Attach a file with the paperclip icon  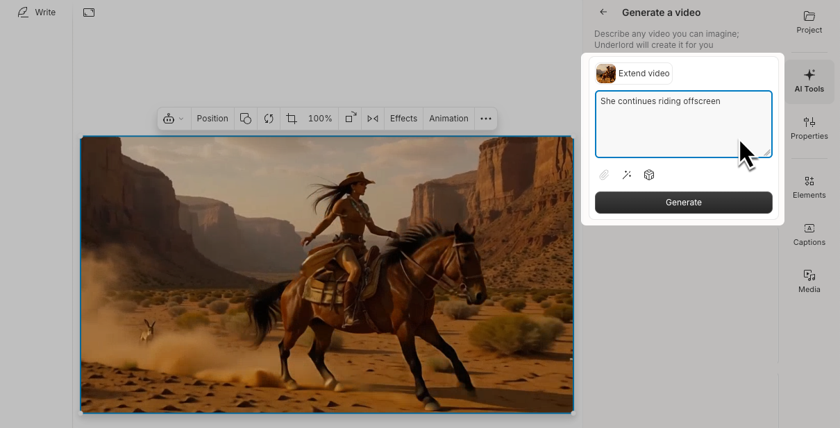(604, 175)
